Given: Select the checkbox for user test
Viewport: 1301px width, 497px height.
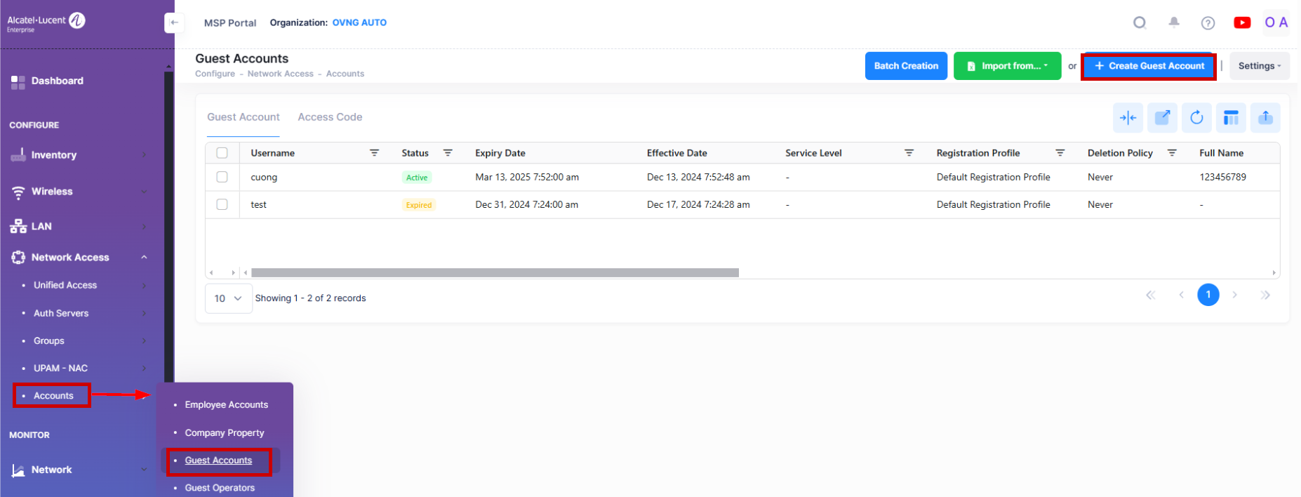Looking at the screenshot, I should tap(222, 204).
